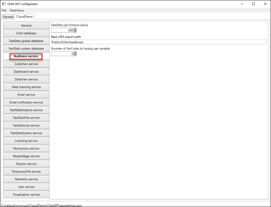Open FastStatsSystem service settings

point(26,133)
